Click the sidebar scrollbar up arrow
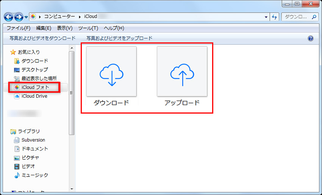 coord(72,48)
